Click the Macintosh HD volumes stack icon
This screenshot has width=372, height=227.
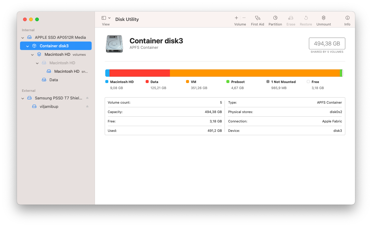click(x=39, y=55)
